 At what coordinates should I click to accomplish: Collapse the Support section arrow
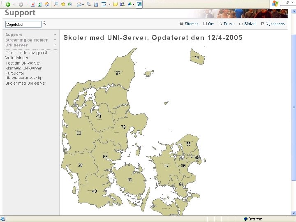point(55,35)
